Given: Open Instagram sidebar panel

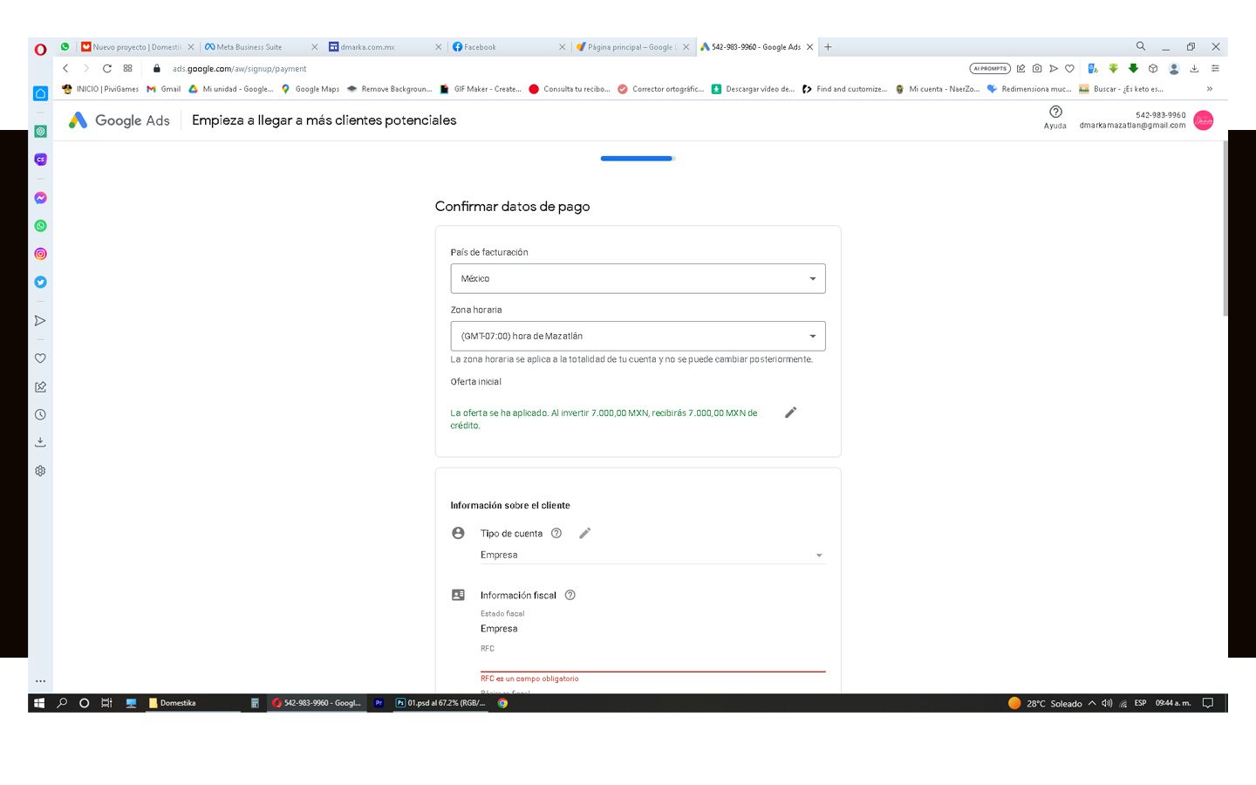Looking at the screenshot, I should (x=40, y=254).
